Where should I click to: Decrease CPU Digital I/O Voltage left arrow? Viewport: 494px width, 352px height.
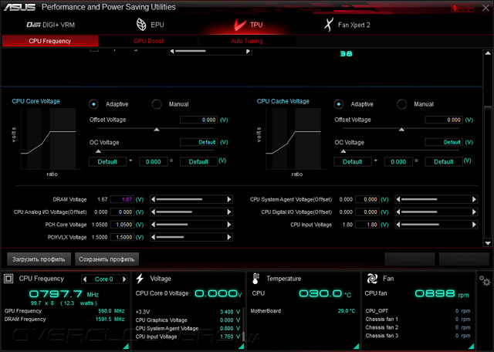[x=398, y=212]
